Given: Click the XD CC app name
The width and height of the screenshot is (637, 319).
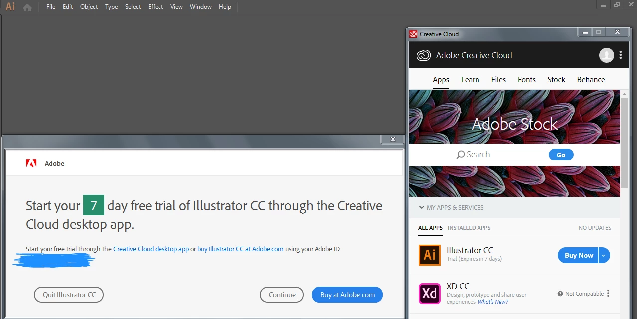Looking at the screenshot, I should click(x=458, y=286).
